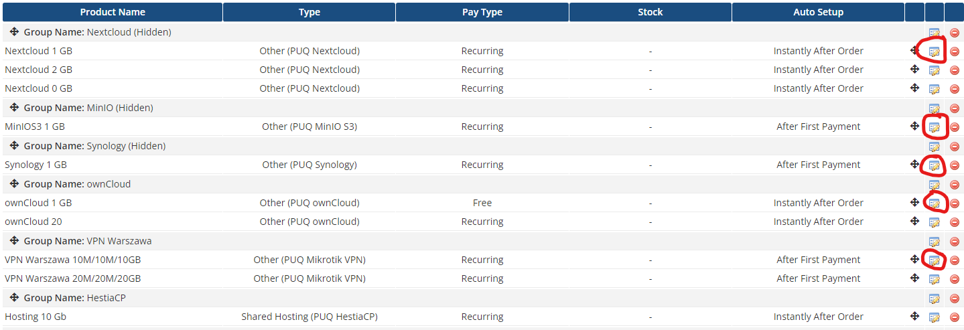Click the move handle of the Synology group
964x330 pixels.
pyautogui.click(x=14, y=145)
